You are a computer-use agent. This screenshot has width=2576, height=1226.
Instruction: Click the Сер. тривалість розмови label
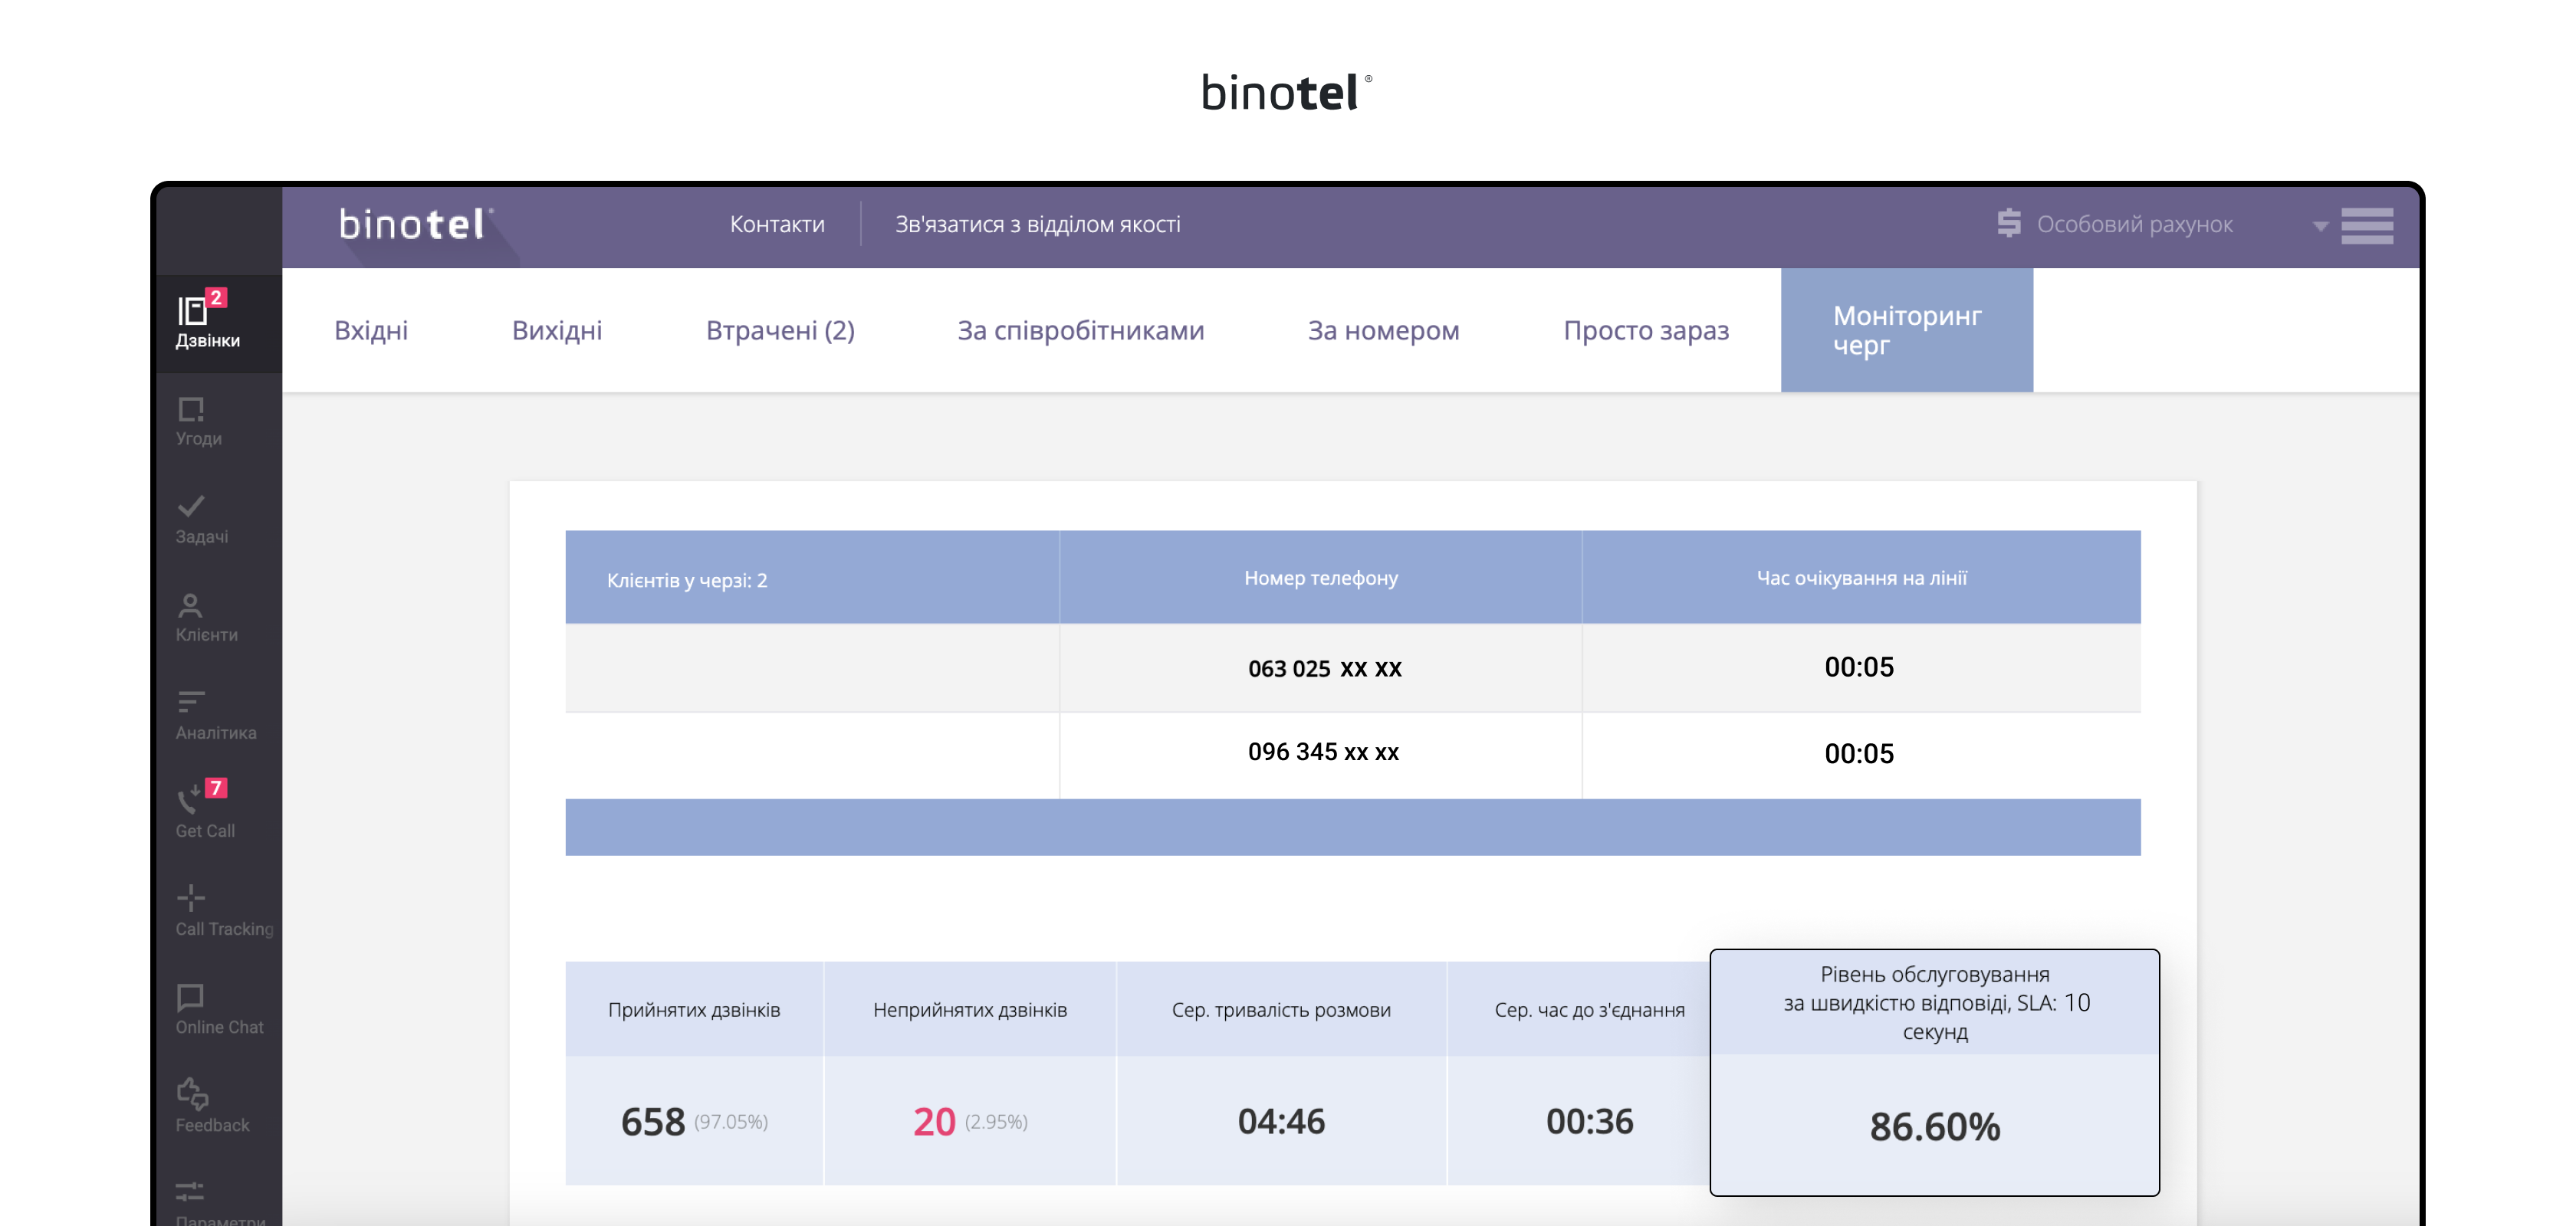click(1281, 1010)
